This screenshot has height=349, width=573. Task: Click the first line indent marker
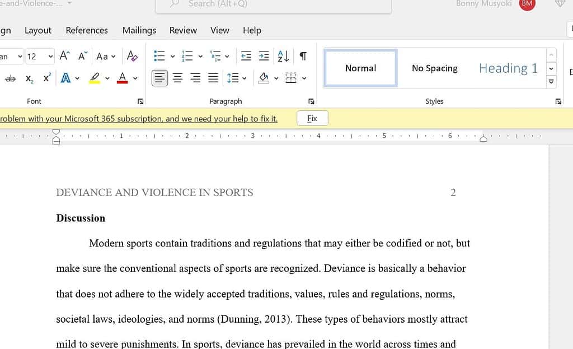coord(56,132)
